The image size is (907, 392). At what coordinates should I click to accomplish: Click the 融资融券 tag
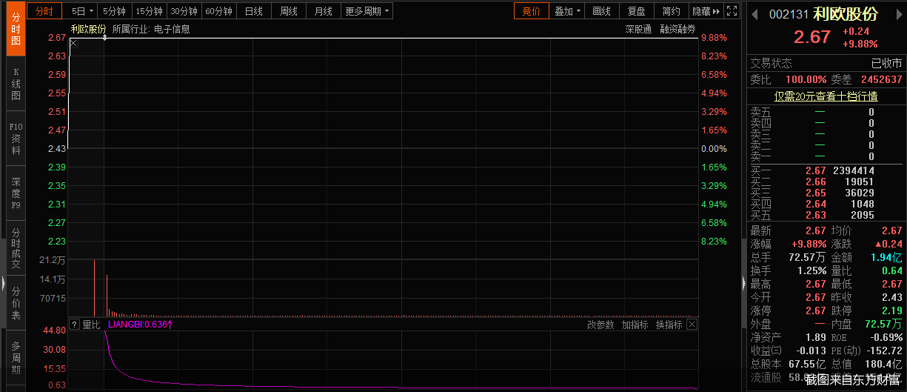tap(677, 29)
